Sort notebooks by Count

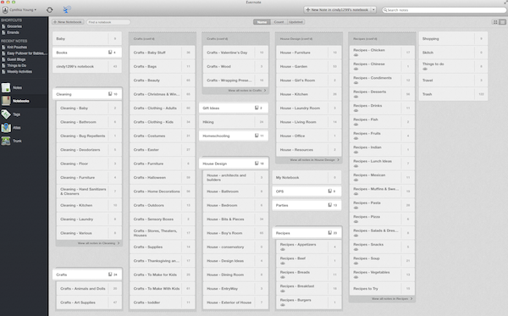point(279,22)
